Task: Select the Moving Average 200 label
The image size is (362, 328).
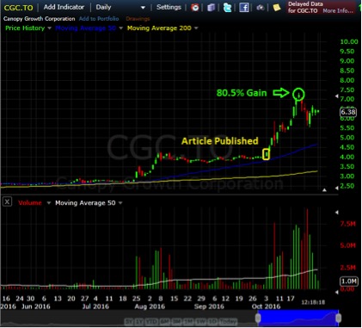Action: pos(159,28)
